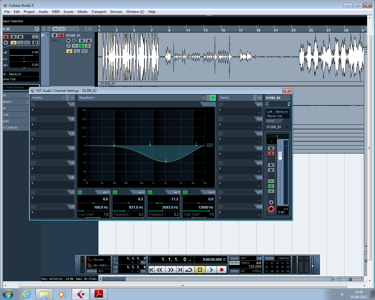Screen dimensions: 375x300
Task: Go to previous marker in transport panel
Action: click(151, 270)
